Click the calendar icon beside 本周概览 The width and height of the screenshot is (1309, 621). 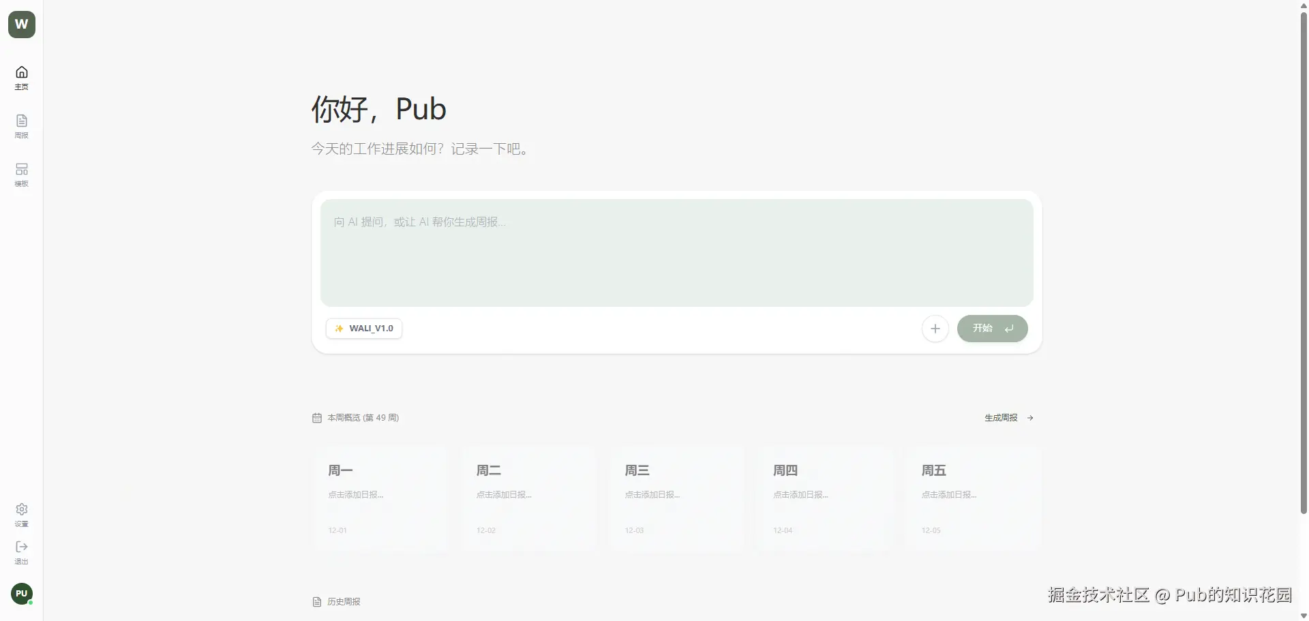[x=317, y=418]
